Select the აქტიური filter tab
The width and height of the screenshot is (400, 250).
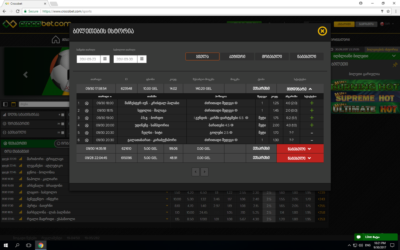pos(237,56)
